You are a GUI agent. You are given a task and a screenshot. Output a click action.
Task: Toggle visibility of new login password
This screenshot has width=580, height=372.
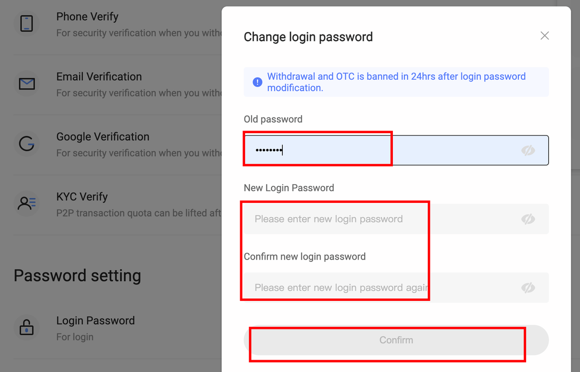(x=528, y=219)
